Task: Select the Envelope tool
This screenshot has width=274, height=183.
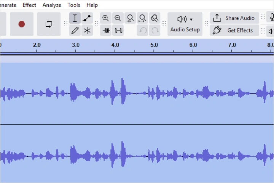Action: click(x=87, y=18)
